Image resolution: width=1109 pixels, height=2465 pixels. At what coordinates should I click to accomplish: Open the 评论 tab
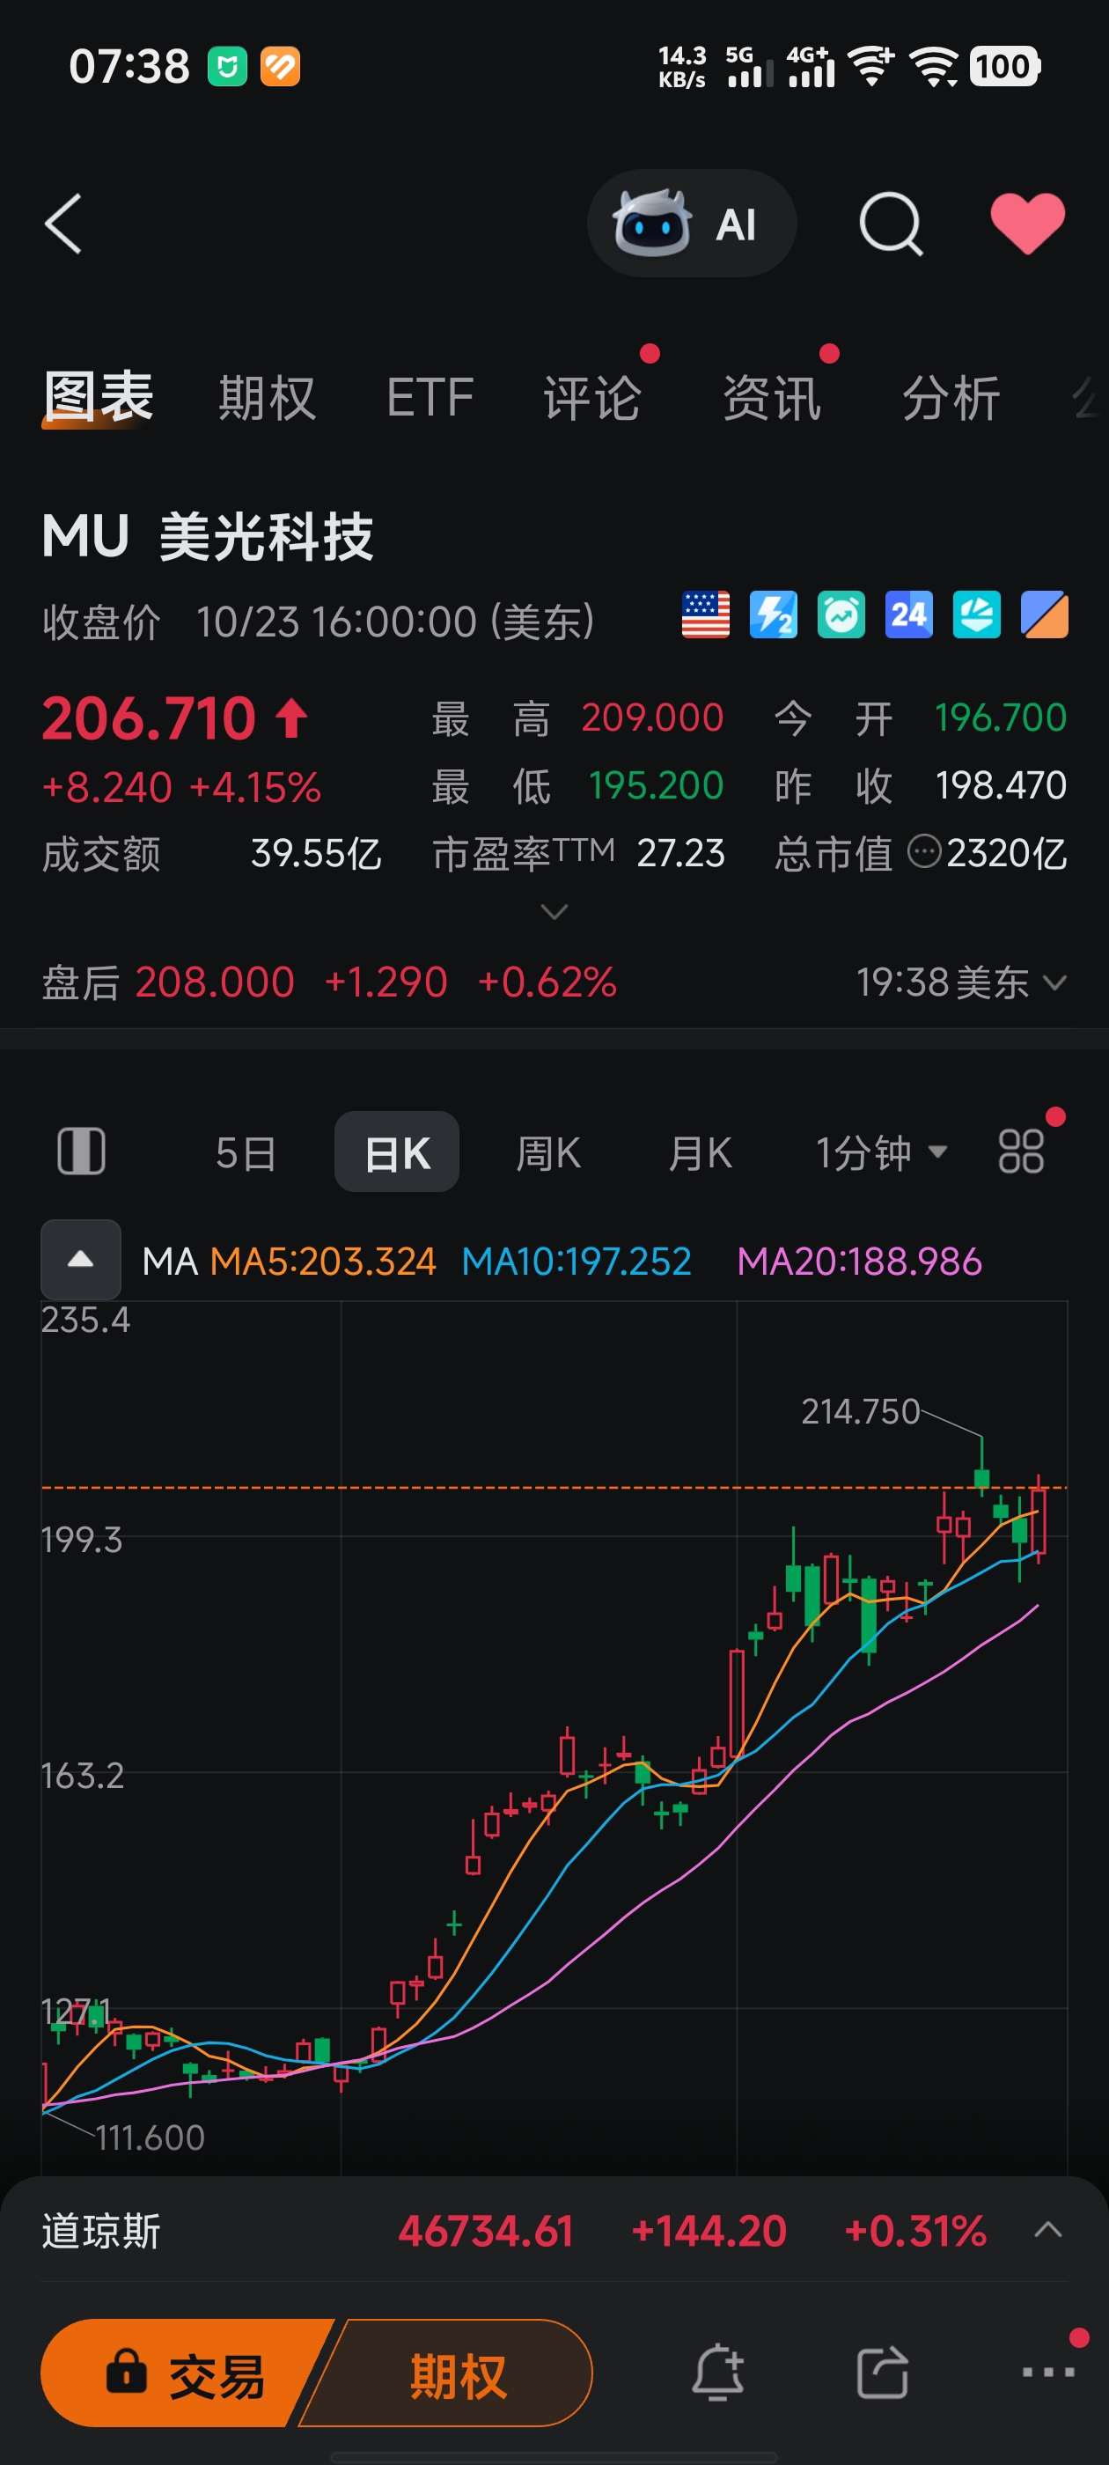coord(592,397)
